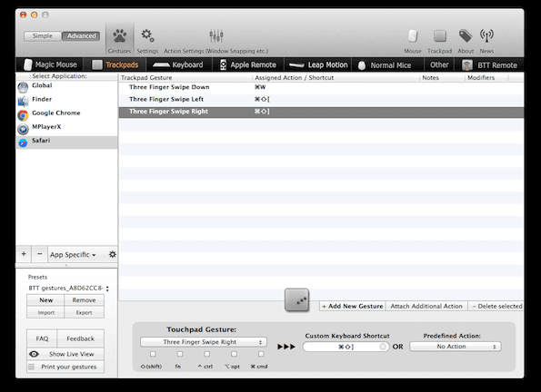Switch to the Leap Motion tab
The width and height of the screenshot is (541, 392).
click(318, 64)
